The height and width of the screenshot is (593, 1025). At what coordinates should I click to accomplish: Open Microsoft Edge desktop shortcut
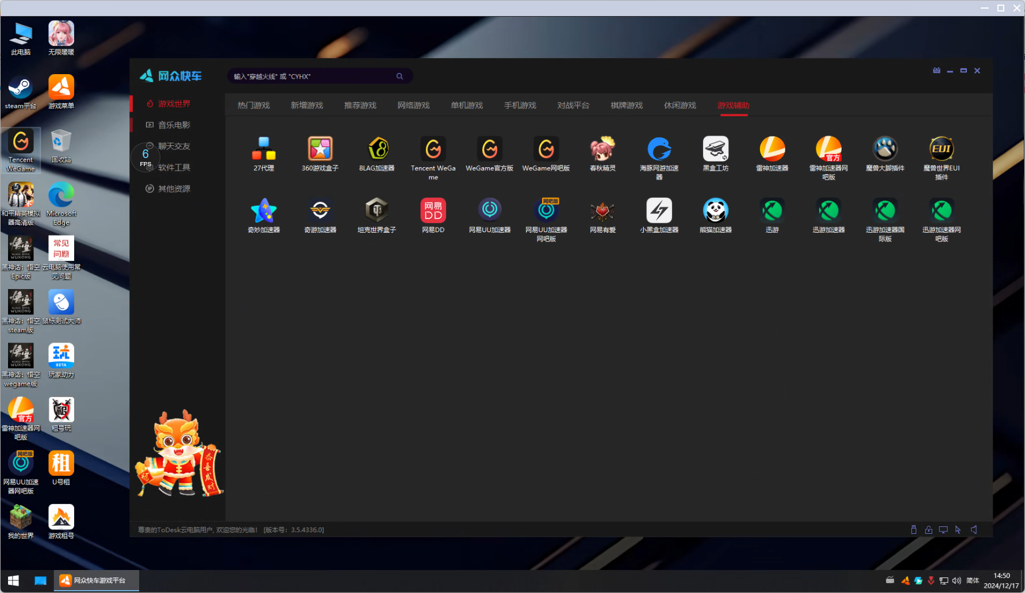coord(61,203)
